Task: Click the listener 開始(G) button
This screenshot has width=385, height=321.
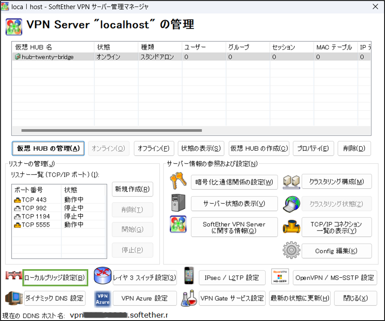Action: coord(133,230)
